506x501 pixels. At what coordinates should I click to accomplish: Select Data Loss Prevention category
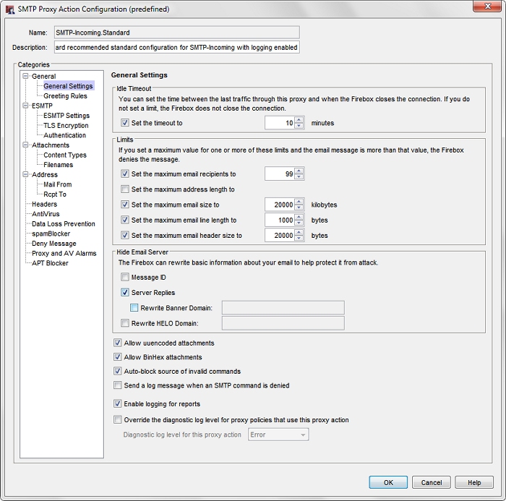coord(64,224)
